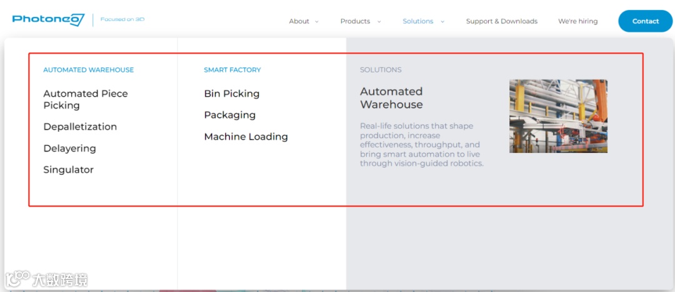Screen dimensions: 675x292
Task: Open the Products menu
Action: 355,21
